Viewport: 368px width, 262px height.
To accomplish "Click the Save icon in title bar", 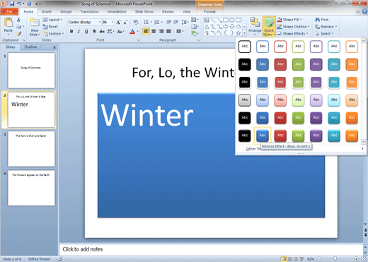I will (12, 4).
